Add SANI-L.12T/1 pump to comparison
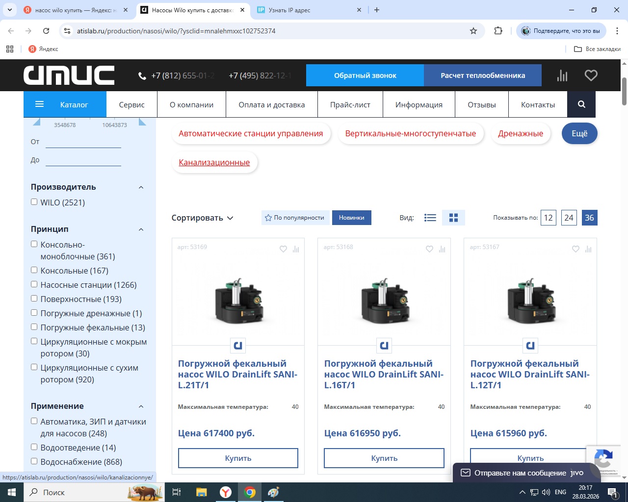 click(588, 249)
